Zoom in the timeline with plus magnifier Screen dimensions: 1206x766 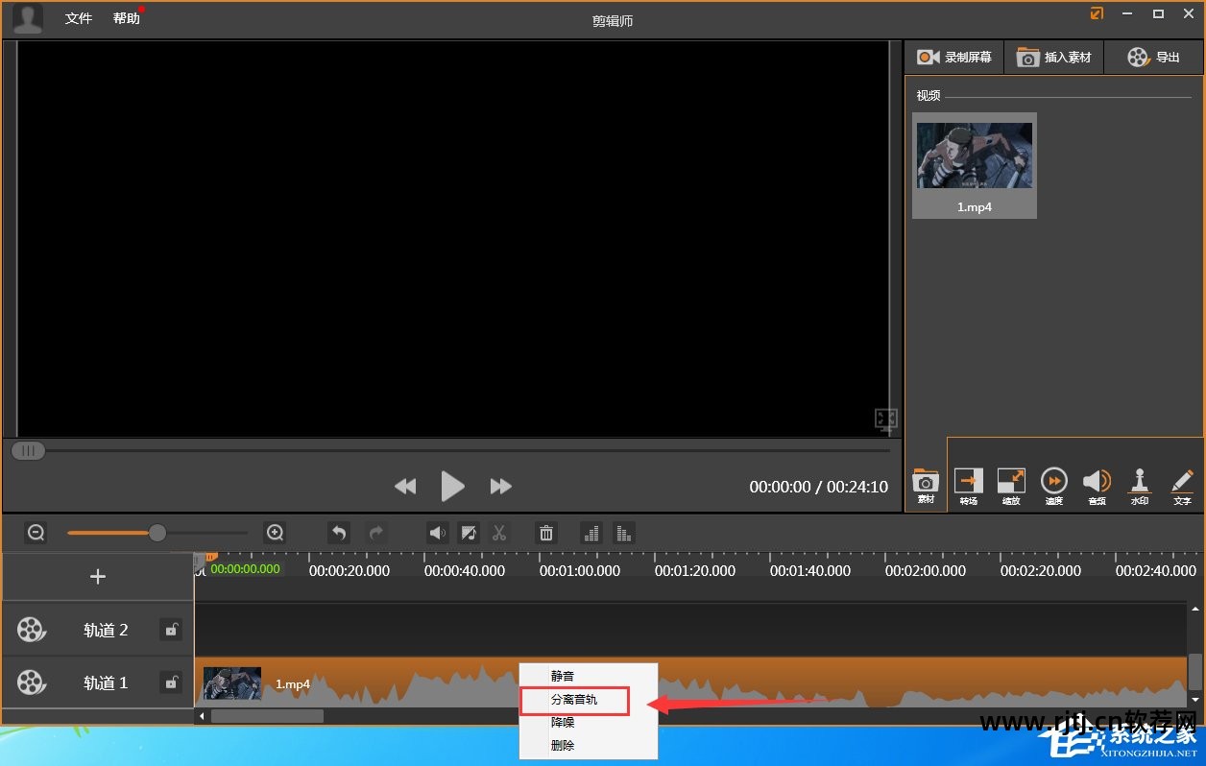[275, 533]
